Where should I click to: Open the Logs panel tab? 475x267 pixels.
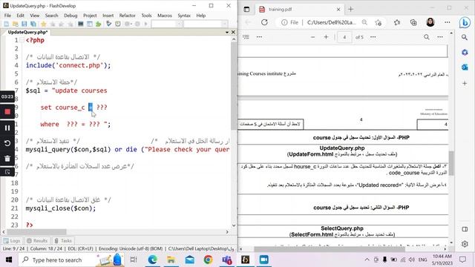pyautogui.click(x=12, y=240)
